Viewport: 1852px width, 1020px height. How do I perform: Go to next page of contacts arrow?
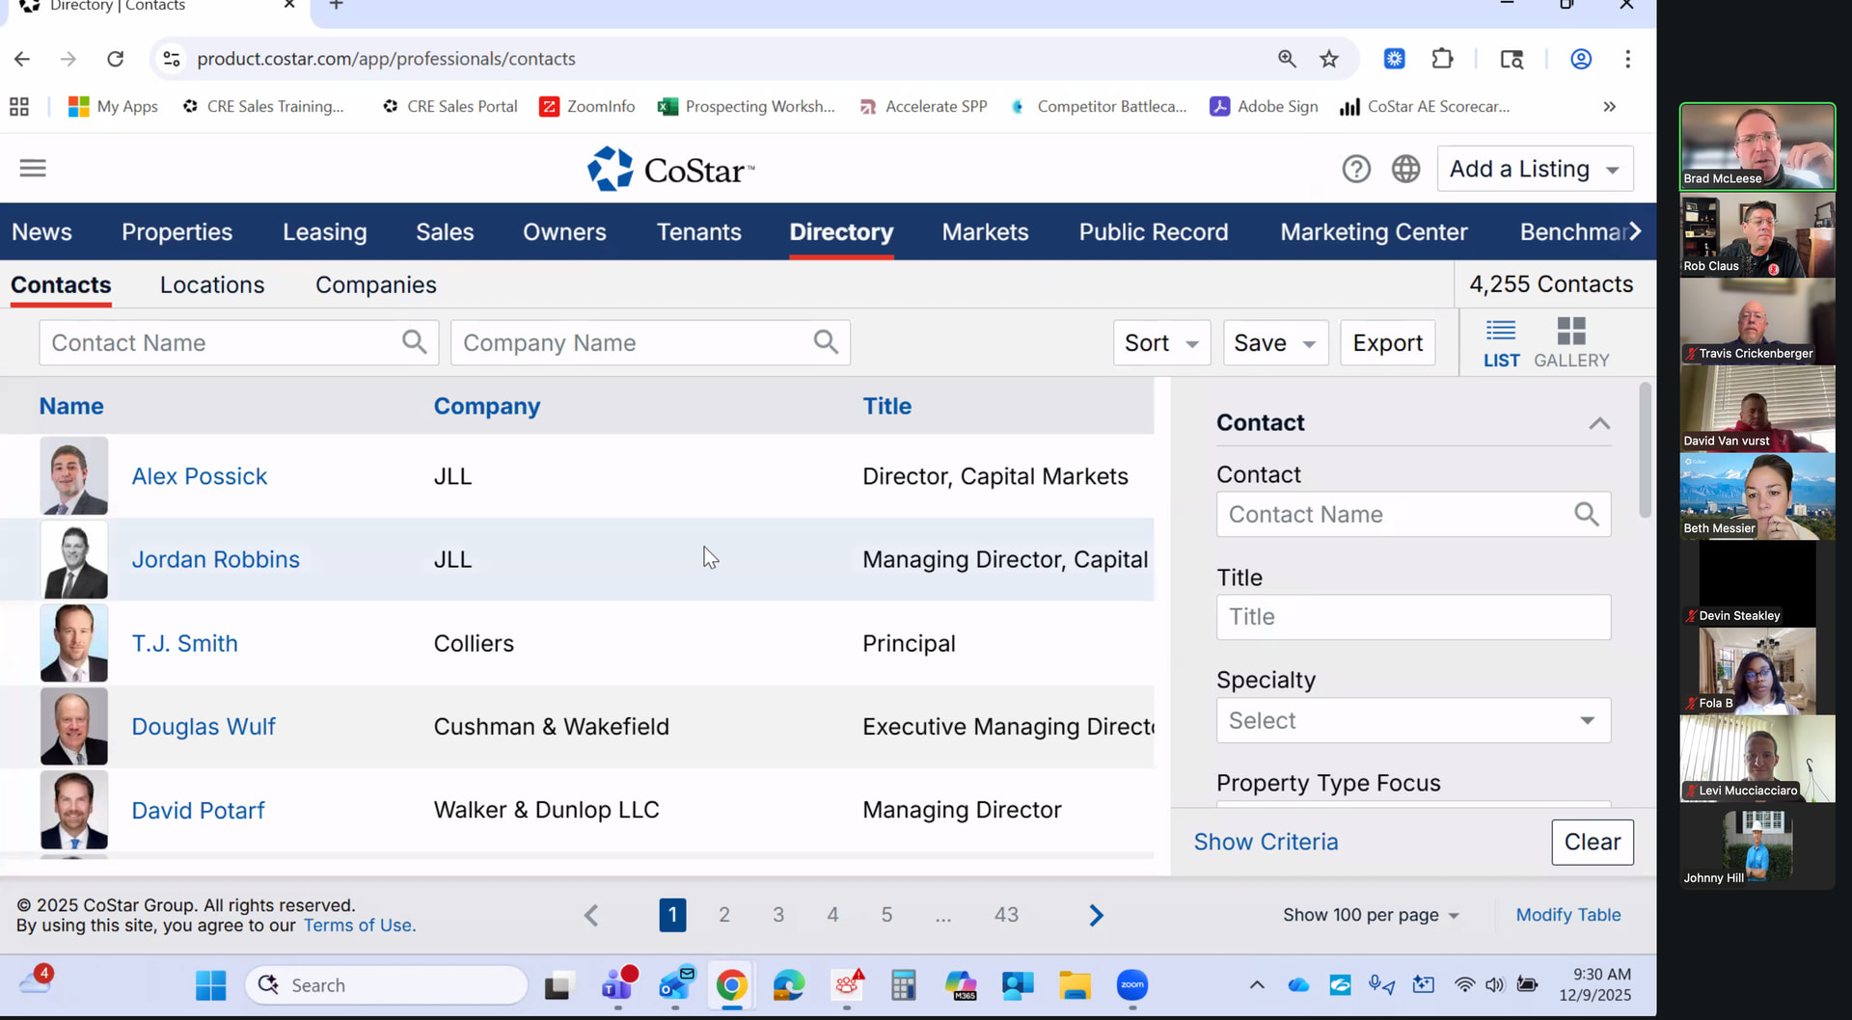tap(1096, 915)
